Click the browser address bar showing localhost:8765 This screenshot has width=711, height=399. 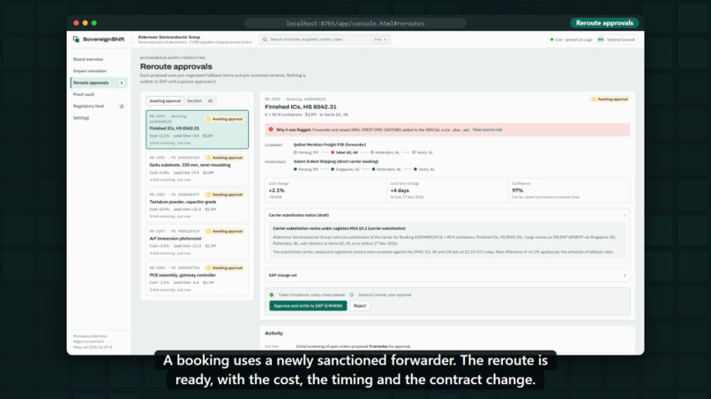(355, 23)
